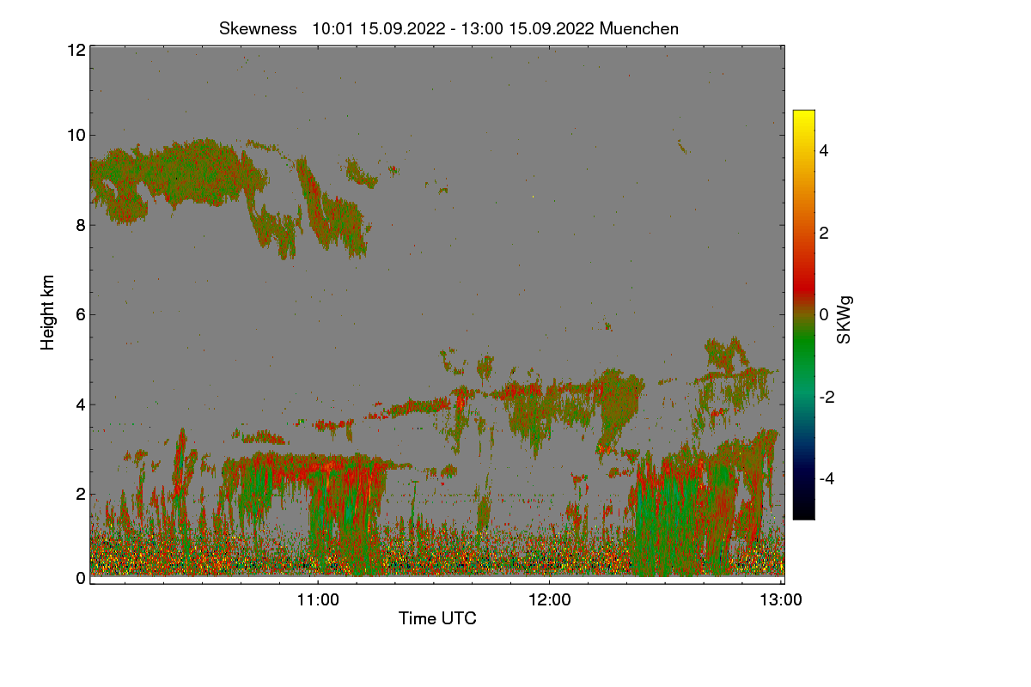
Task: Click the 'SKWg' colorbar label
Action: 845,319
